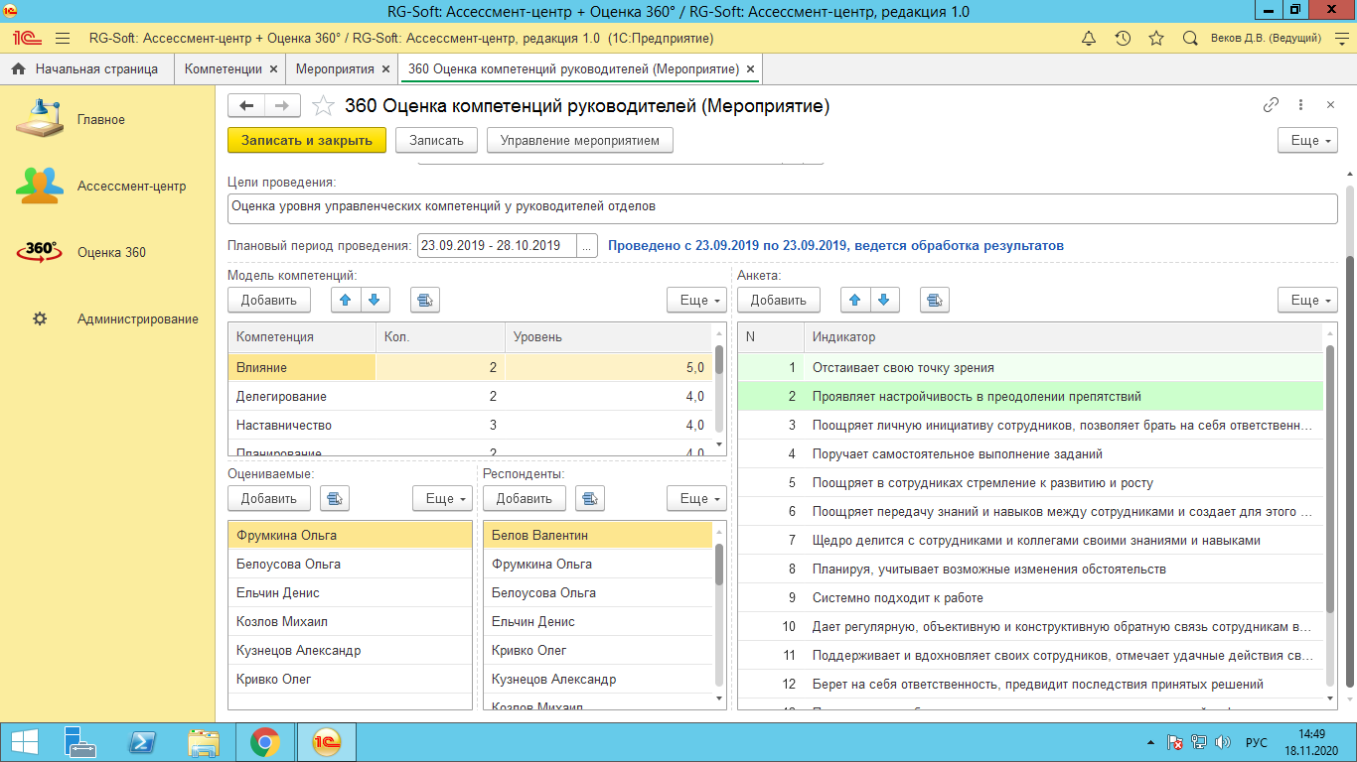Move indicator down with the arrow in Анкета
The width and height of the screenshot is (1357, 762).
885,300
